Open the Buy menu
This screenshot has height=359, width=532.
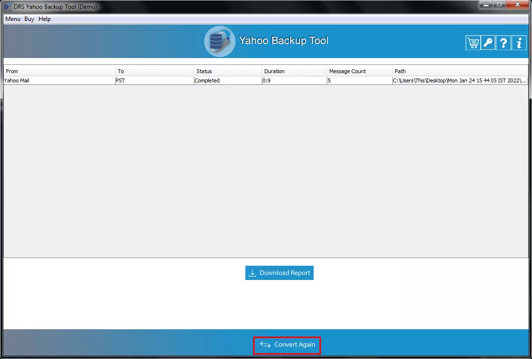(29, 19)
